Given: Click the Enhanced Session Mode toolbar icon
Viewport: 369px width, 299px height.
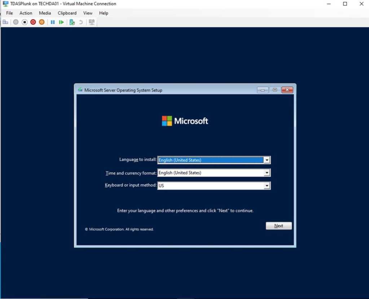Looking at the screenshot, I should pyautogui.click(x=92, y=22).
